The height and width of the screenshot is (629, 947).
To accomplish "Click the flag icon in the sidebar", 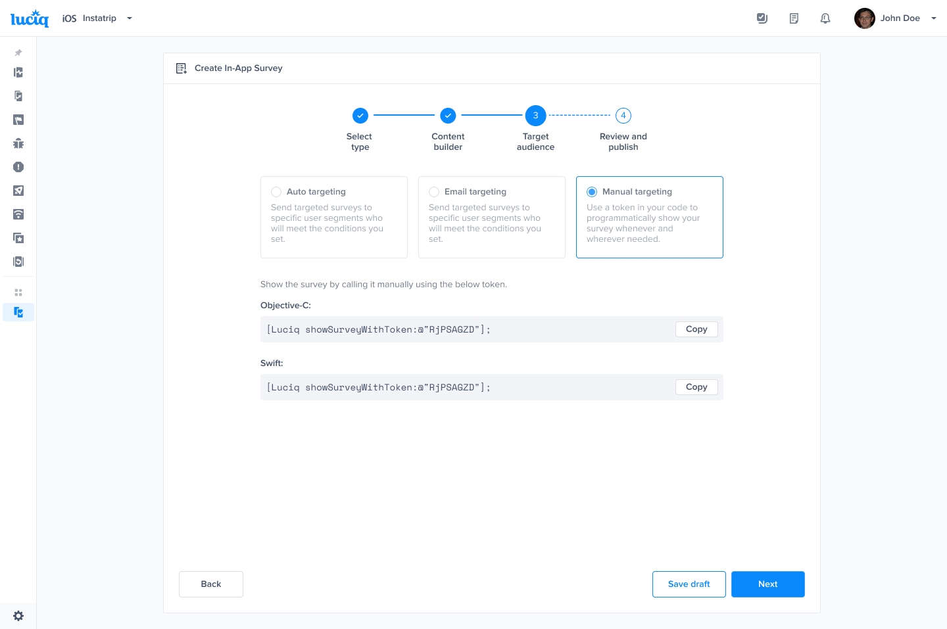I will 18,120.
